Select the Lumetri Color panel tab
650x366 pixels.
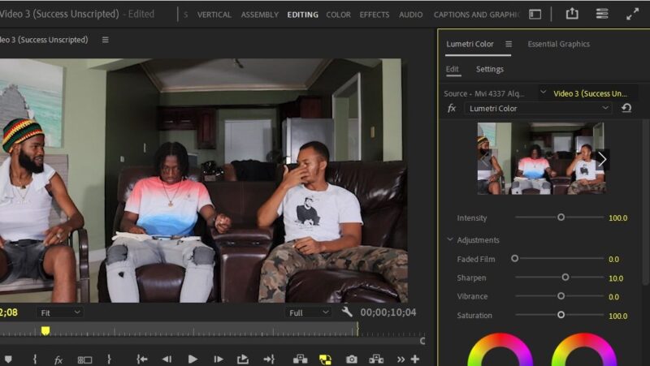coord(470,44)
